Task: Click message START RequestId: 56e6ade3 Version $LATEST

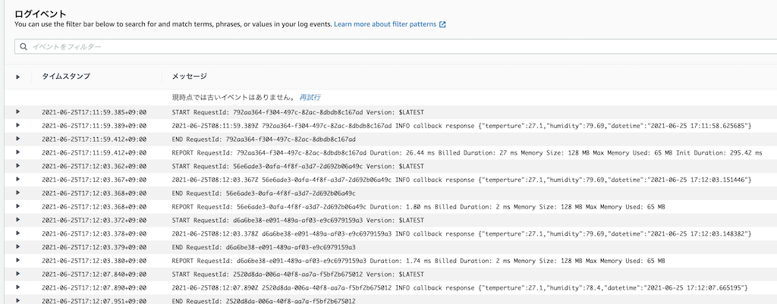Action: pos(297,166)
